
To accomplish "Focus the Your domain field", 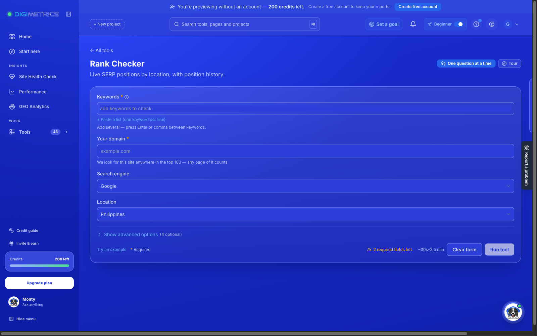I will [305, 151].
